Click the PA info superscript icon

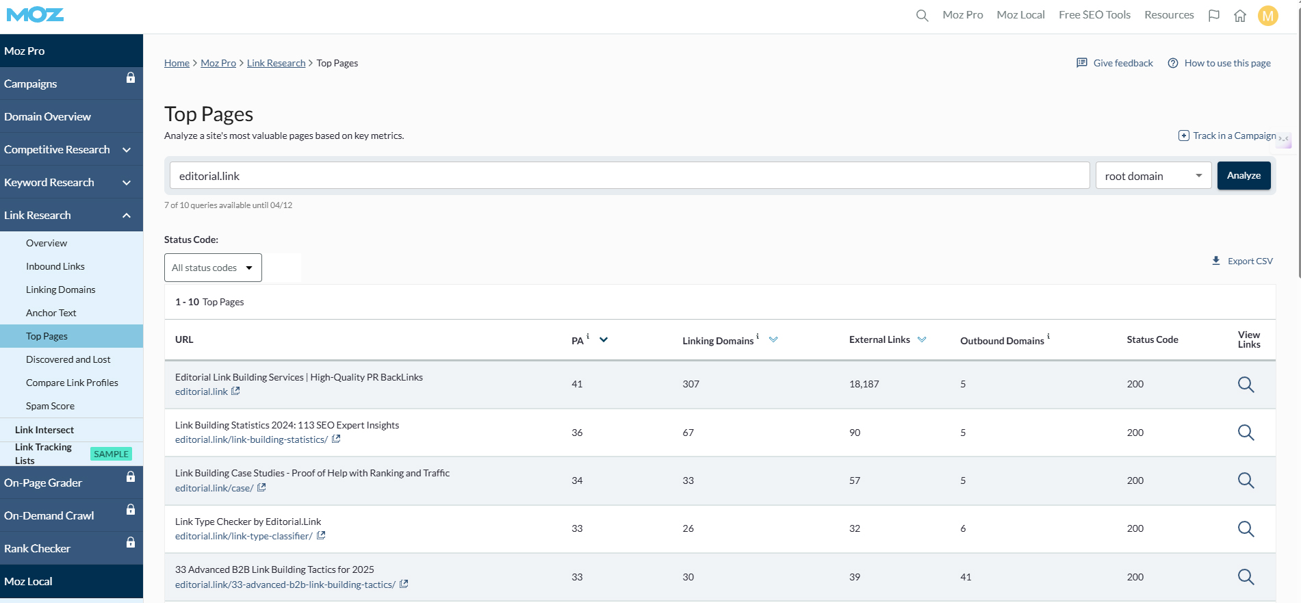coord(588,336)
